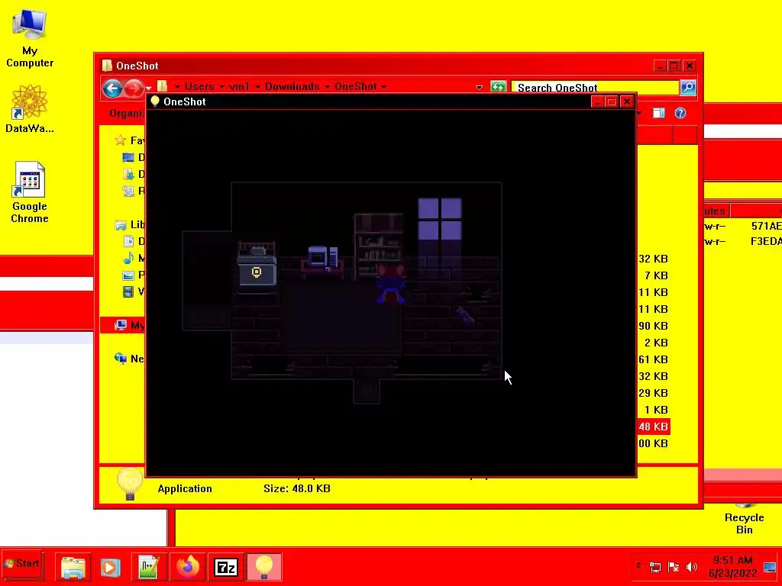This screenshot has width=782, height=586.
Task: Expand the arrow after the vm1 breadcrumb
Action: (257, 87)
